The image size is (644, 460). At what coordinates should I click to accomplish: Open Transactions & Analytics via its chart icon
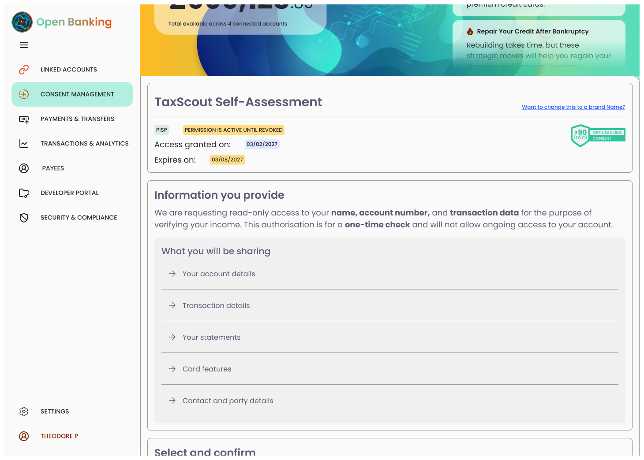pos(23,143)
